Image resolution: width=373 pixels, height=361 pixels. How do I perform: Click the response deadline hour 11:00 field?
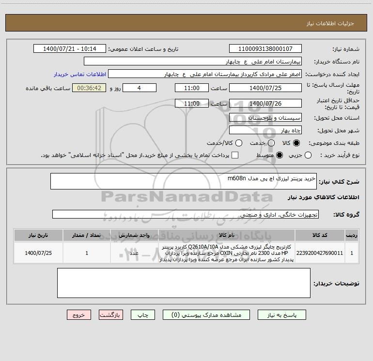(192, 88)
